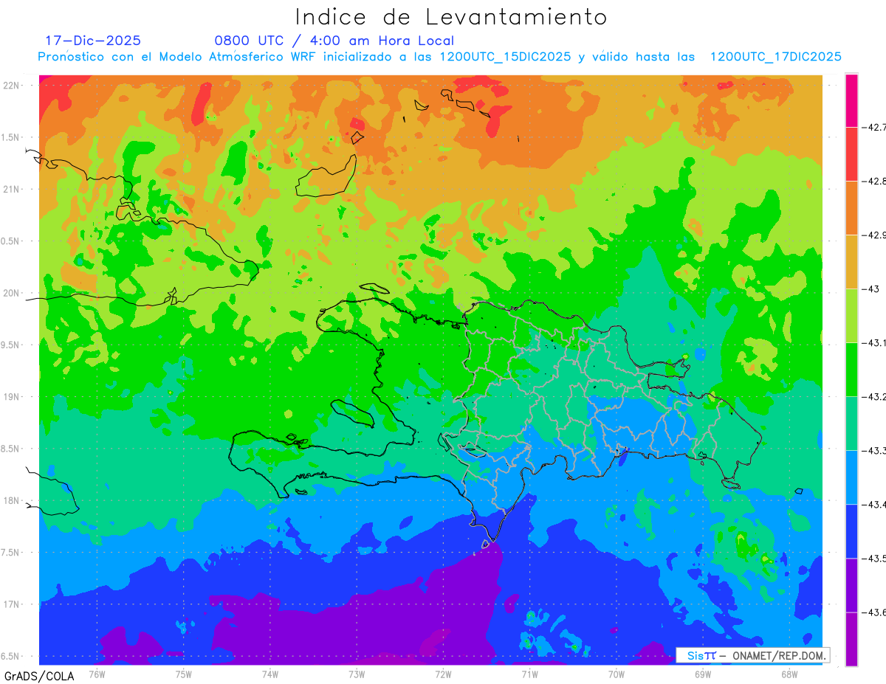This screenshot has height=684, width=886.
Task: Select the purple legend swatch below -43.5
Action: (x=851, y=584)
